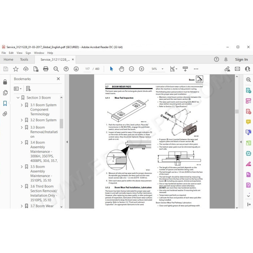Choose the Selection arrow tool
Viewport: 253px width, 253px height.
111,69
